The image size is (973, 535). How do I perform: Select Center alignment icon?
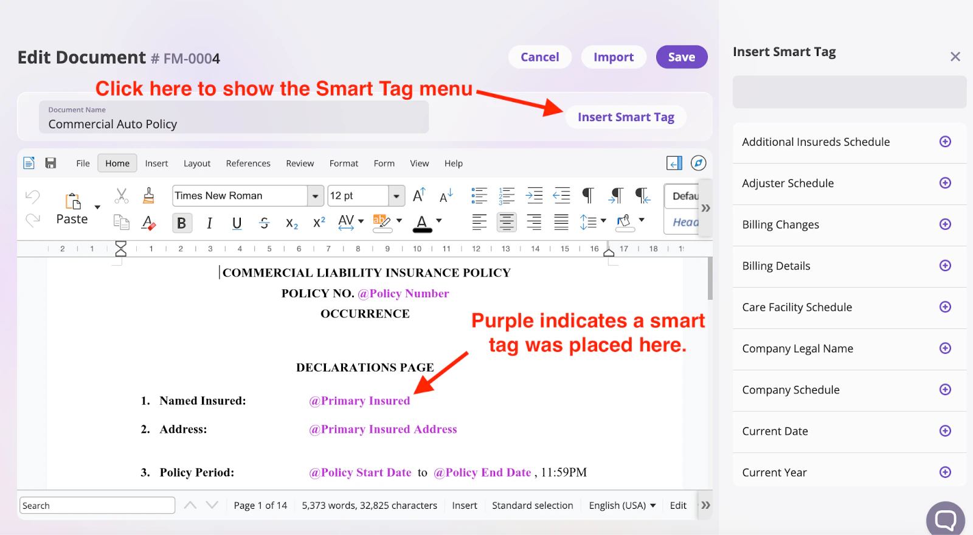click(x=507, y=223)
